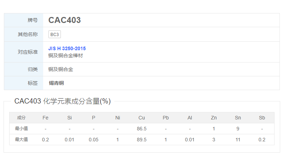Screen dimensions: 283x159
Task: Select the Sb column header
Action: point(262,118)
